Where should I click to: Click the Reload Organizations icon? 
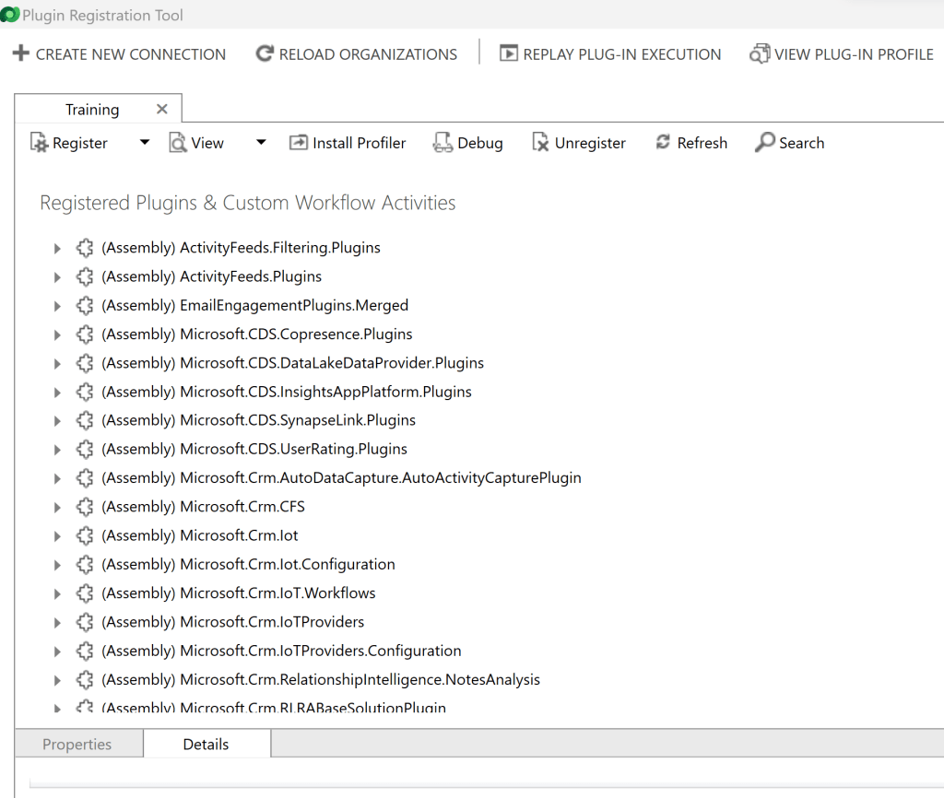pos(265,53)
